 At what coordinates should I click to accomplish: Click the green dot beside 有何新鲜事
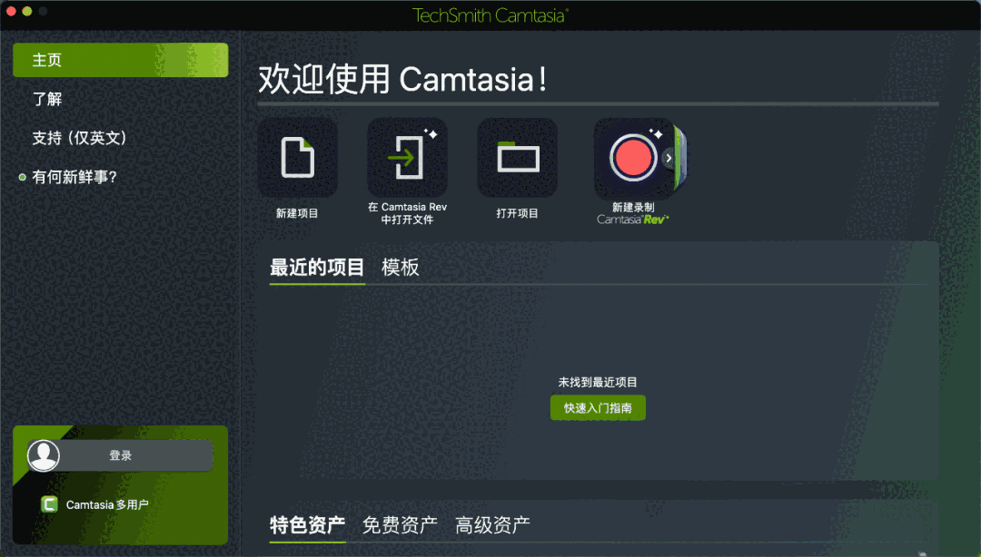pos(23,178)
